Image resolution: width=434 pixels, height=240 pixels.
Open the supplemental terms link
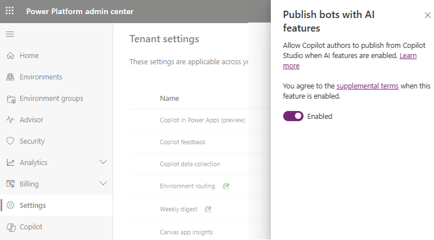point(367,86)
